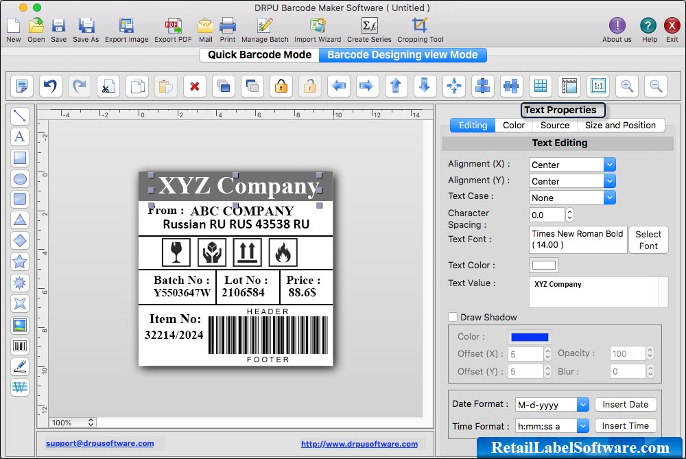This screenshot has width=686, height=459.
Task: Click the Manage Batch icon
Action: pyautogui.click(x=265, y=27)
